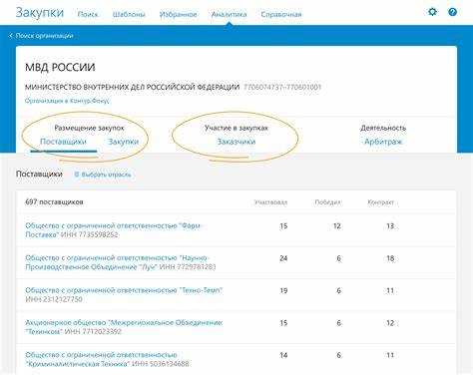The image size is (473, 375).
Task: Switch to the Арбитраж tab
Action: coord(383,142)
